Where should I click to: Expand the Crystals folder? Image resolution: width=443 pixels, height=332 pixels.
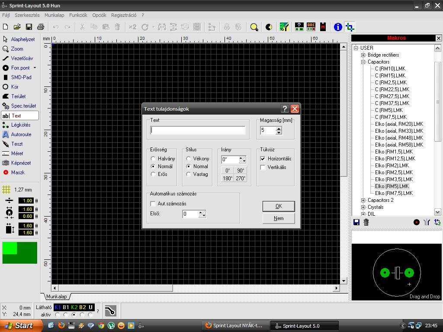tap(363, 207)
